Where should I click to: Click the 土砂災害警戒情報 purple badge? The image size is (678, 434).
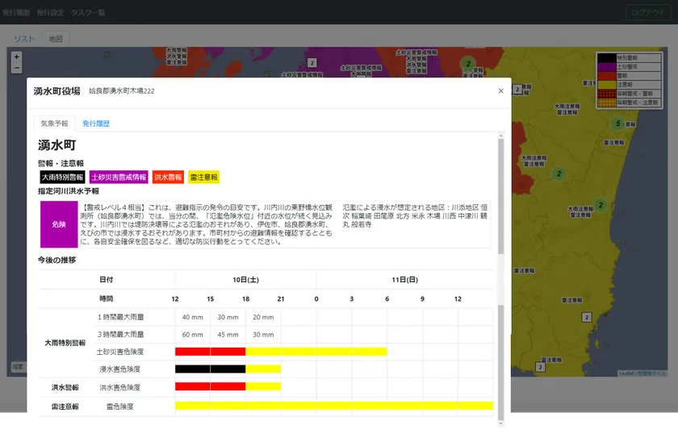[x=119, y=177]
